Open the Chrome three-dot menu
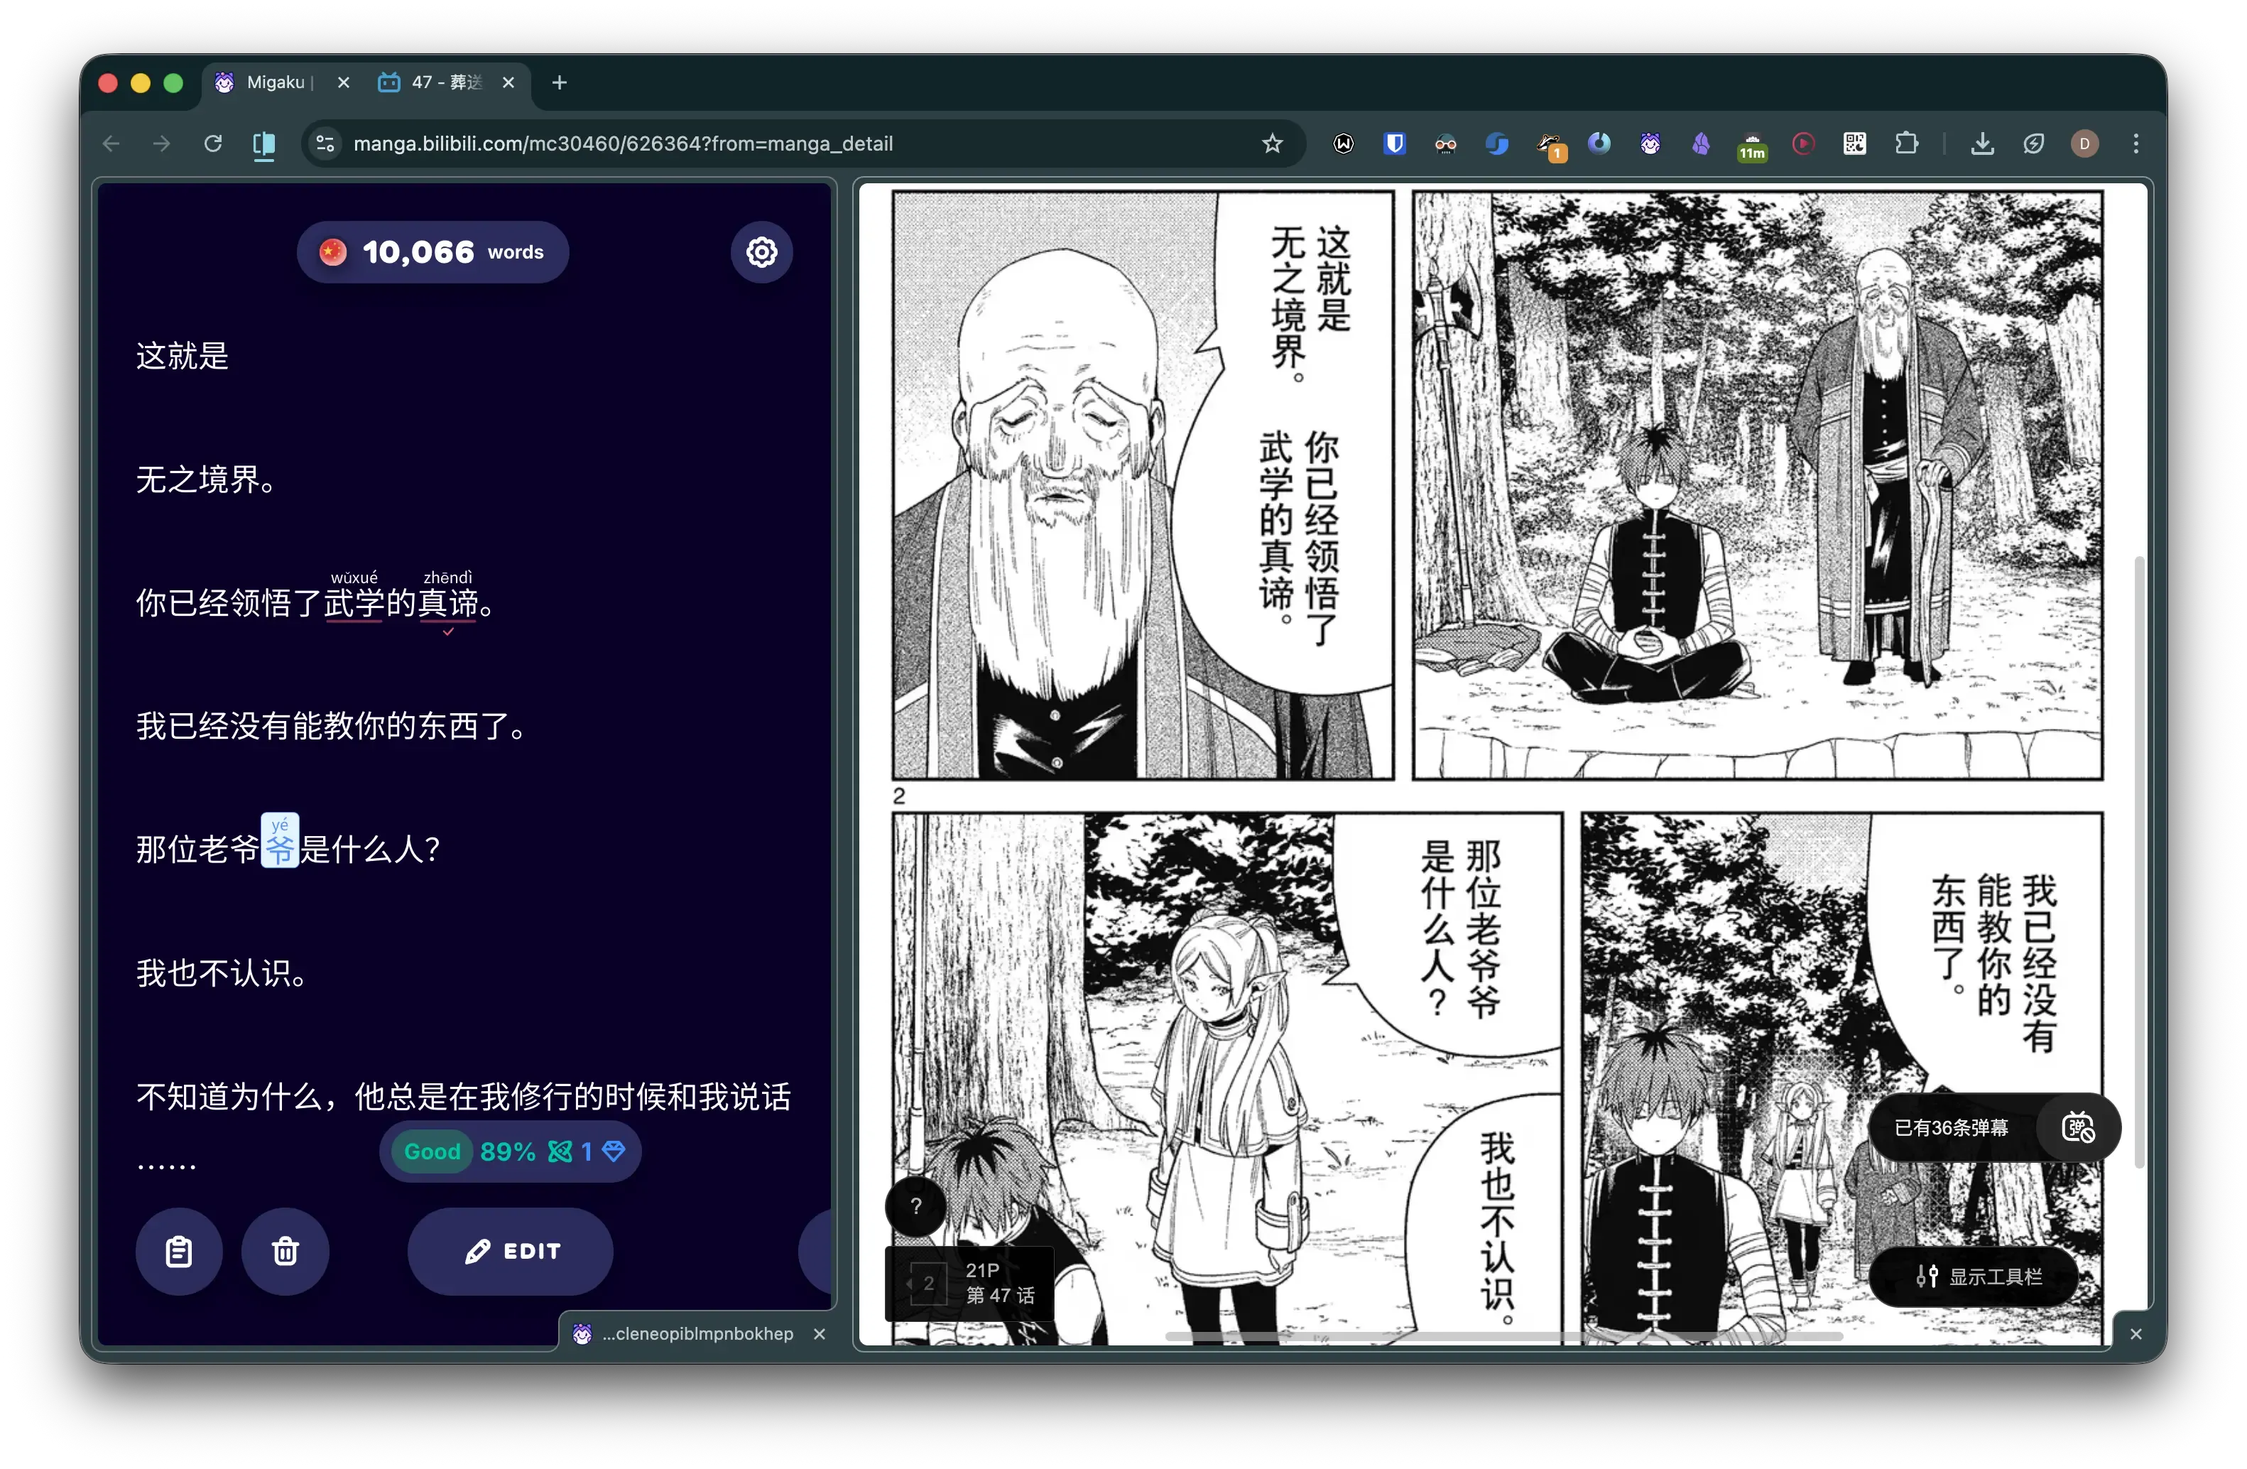Viewport: 2247px width, 1469px height. click(x=2136, y=143)
